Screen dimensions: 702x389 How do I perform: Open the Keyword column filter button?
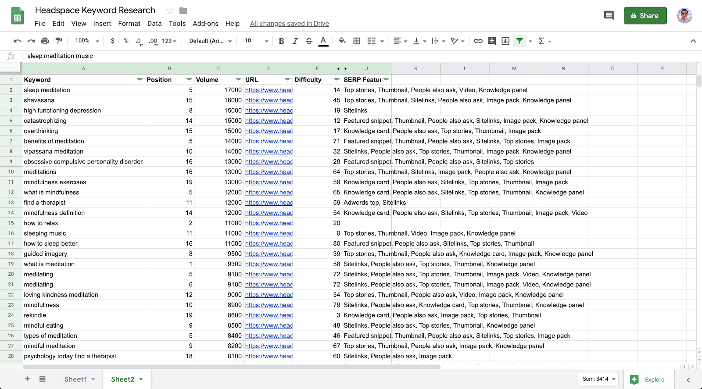click(140, 79)
